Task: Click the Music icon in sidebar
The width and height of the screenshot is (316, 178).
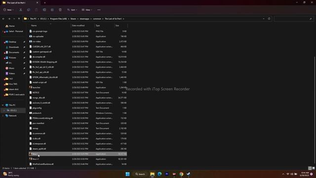Action: pyautogui.click(x=6, y=68)
